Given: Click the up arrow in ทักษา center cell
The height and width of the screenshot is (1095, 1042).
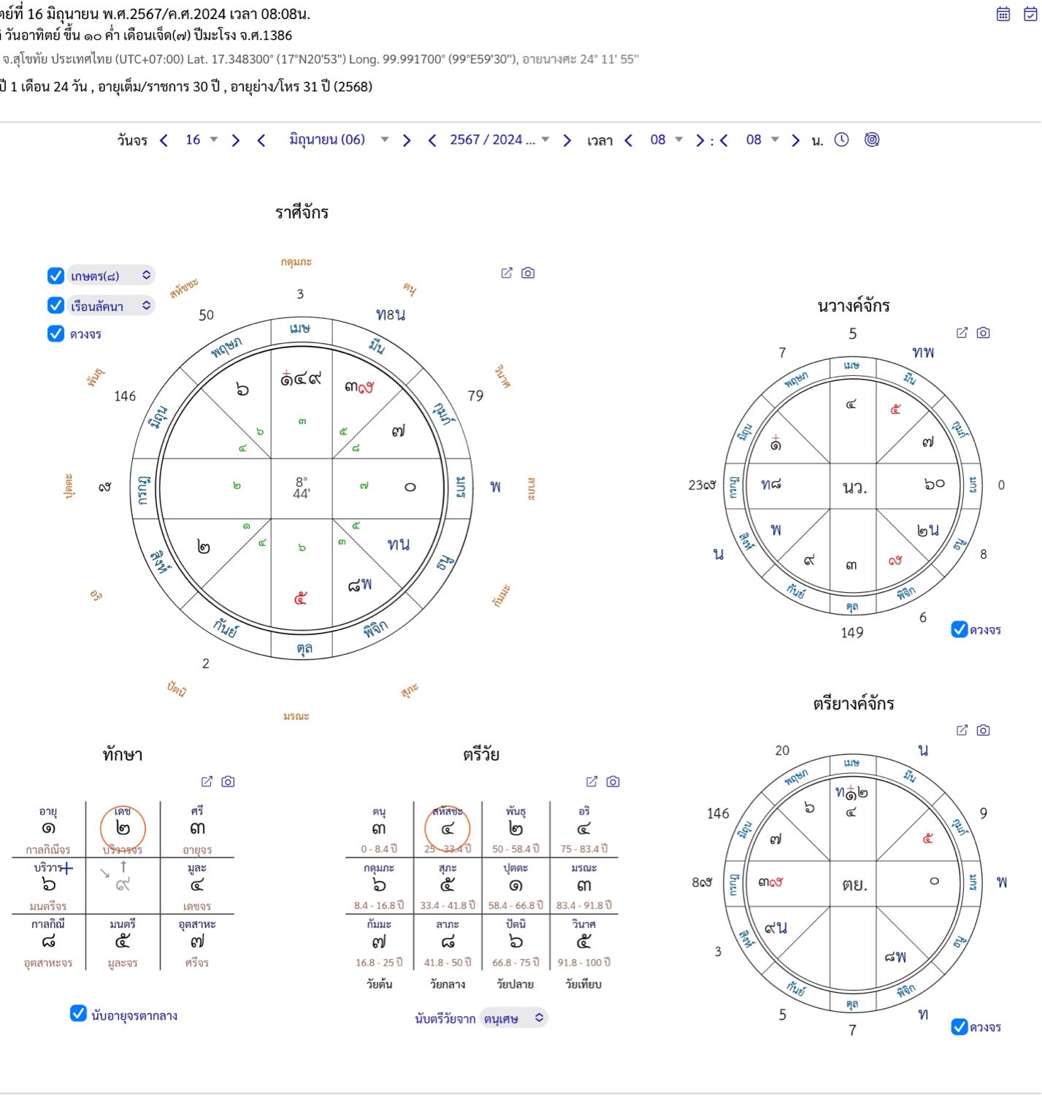Looking at the screenshot, I should (x=123, y=867).
